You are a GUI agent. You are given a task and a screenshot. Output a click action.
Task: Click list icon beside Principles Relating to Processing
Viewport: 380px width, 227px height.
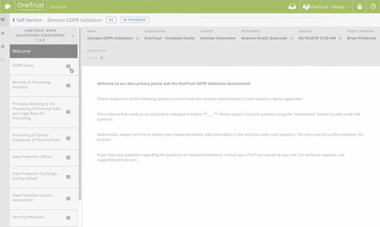click(x=68, y=112)
